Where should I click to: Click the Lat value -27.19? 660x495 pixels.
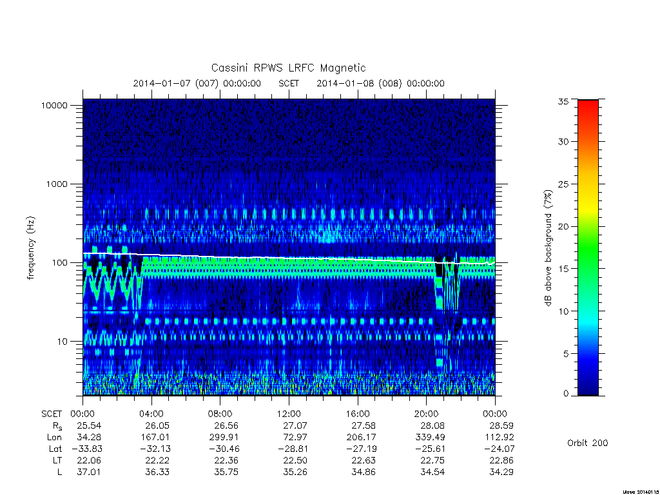coord(361,449)
